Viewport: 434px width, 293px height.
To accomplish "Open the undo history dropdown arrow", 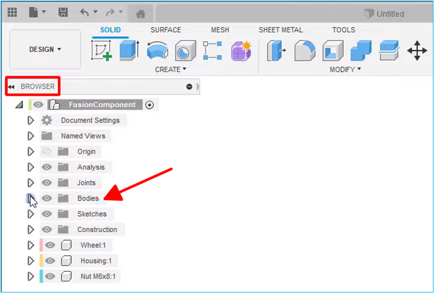I will click(95, 12).
